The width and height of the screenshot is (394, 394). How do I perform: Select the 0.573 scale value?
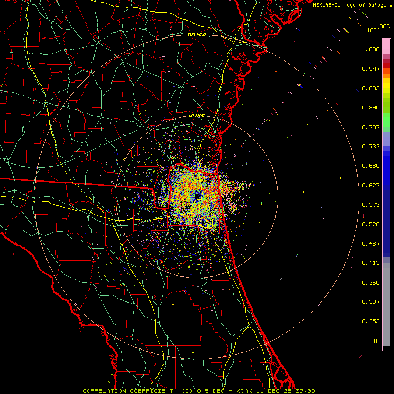tap(371, 205)
